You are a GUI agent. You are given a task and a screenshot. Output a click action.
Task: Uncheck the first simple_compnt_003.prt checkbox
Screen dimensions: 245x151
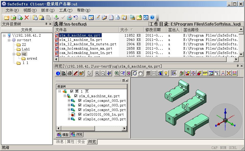80,101
